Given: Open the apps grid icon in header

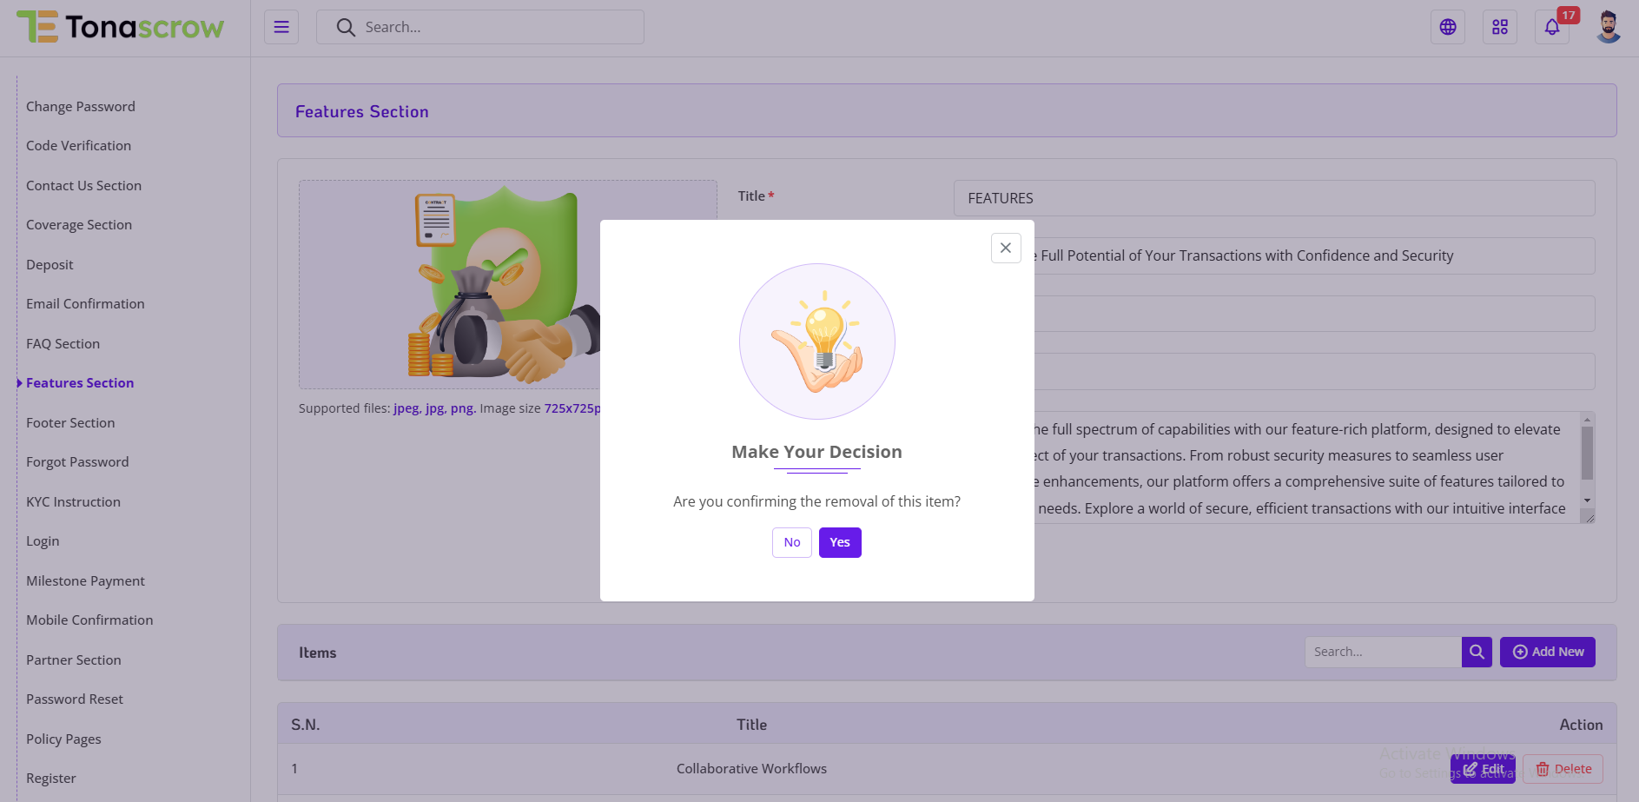Looking at the screenshot, I should (1499, 27).
